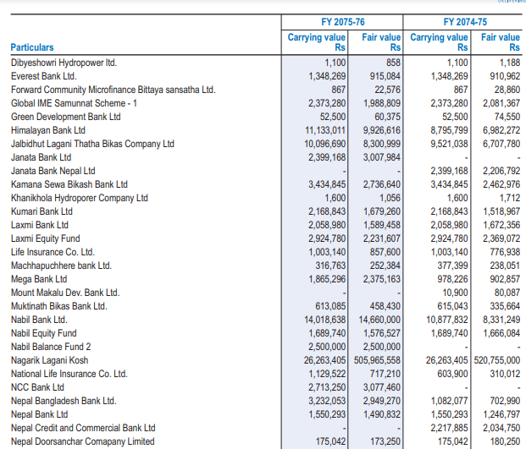Click Carrying value header under FY 2075-76
Screen dimensions: 526x449
[x=312, y=42]
